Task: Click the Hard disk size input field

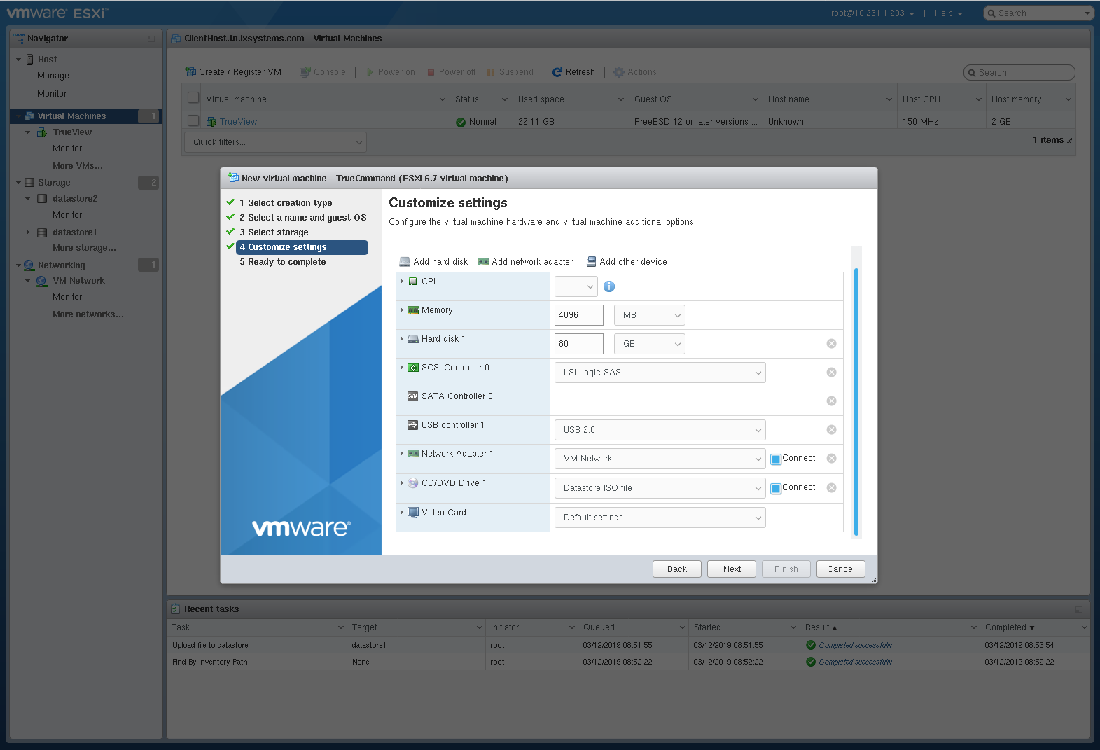Action: coord(579,344)
